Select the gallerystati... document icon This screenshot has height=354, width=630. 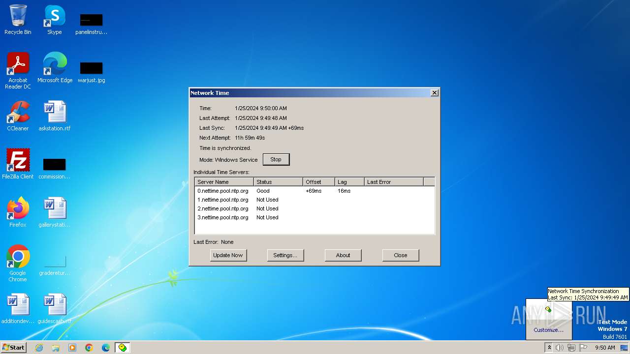[x=55, y=212]
